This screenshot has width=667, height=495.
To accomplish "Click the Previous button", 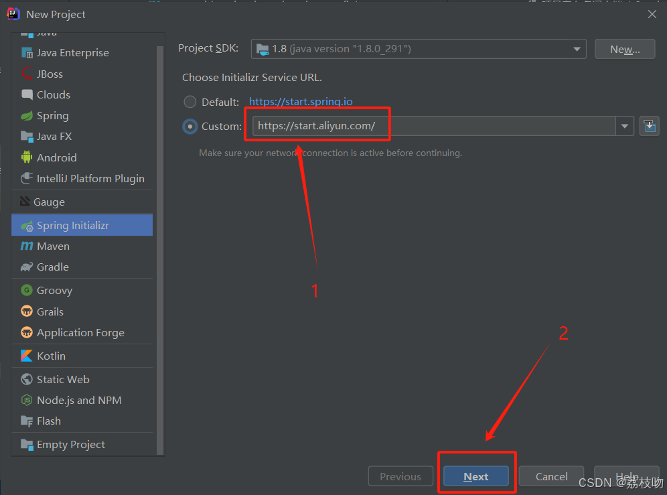I will [400, 476].
